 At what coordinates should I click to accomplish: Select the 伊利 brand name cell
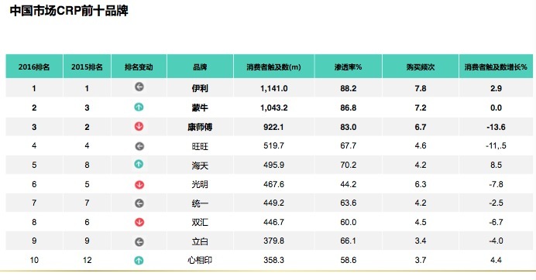click(200, 88)
